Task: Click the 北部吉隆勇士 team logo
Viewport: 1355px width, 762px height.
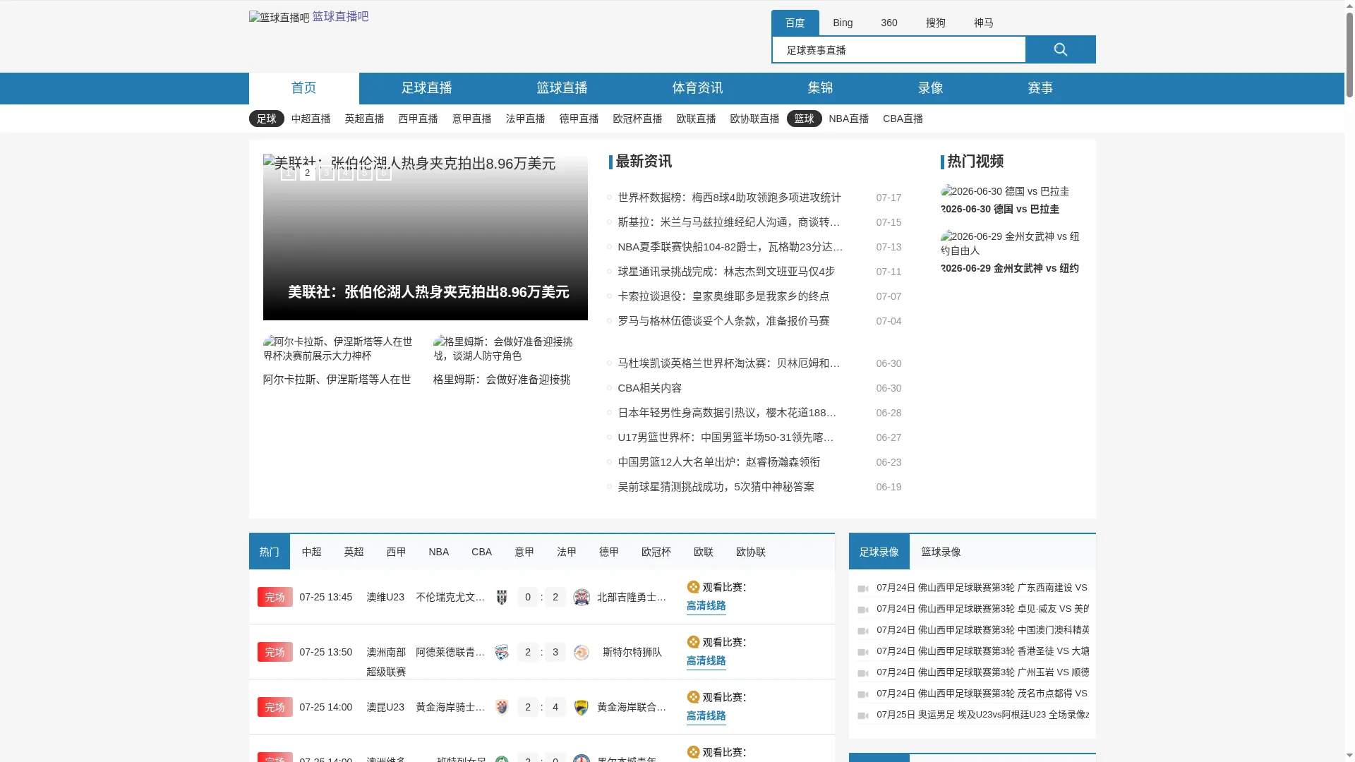Action: click(x=582, y=598)
